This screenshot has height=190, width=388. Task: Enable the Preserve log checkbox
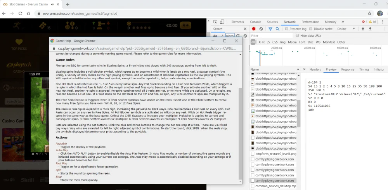click(x=287, y=29)
